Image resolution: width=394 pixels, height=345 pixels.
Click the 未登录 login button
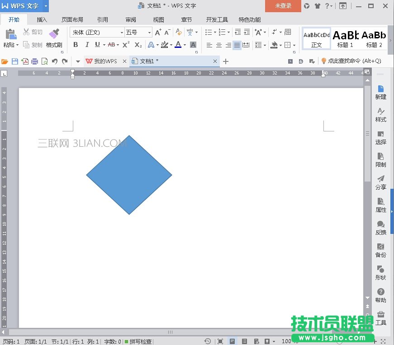click(x=283, y=6)
